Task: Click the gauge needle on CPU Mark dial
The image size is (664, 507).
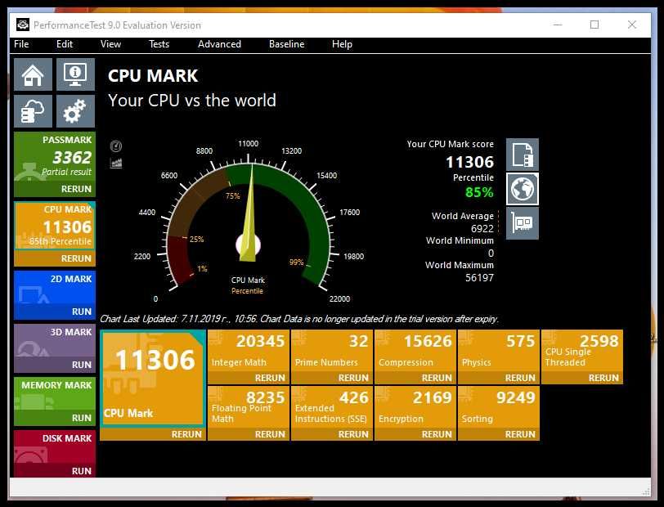Action: pos(249,213)
